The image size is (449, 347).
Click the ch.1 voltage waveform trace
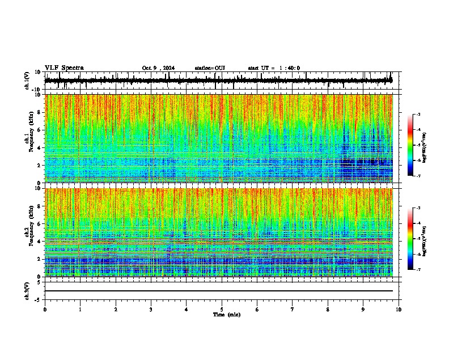(x=218, y=81)
